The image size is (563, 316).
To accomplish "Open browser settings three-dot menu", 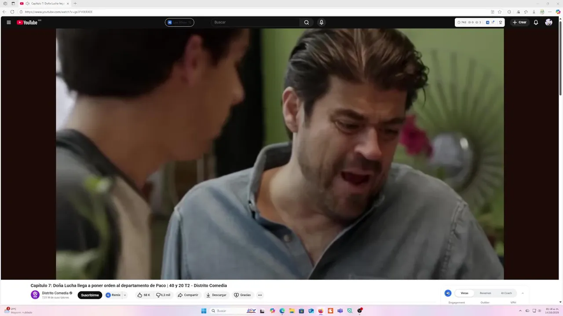I will [550, 12].
